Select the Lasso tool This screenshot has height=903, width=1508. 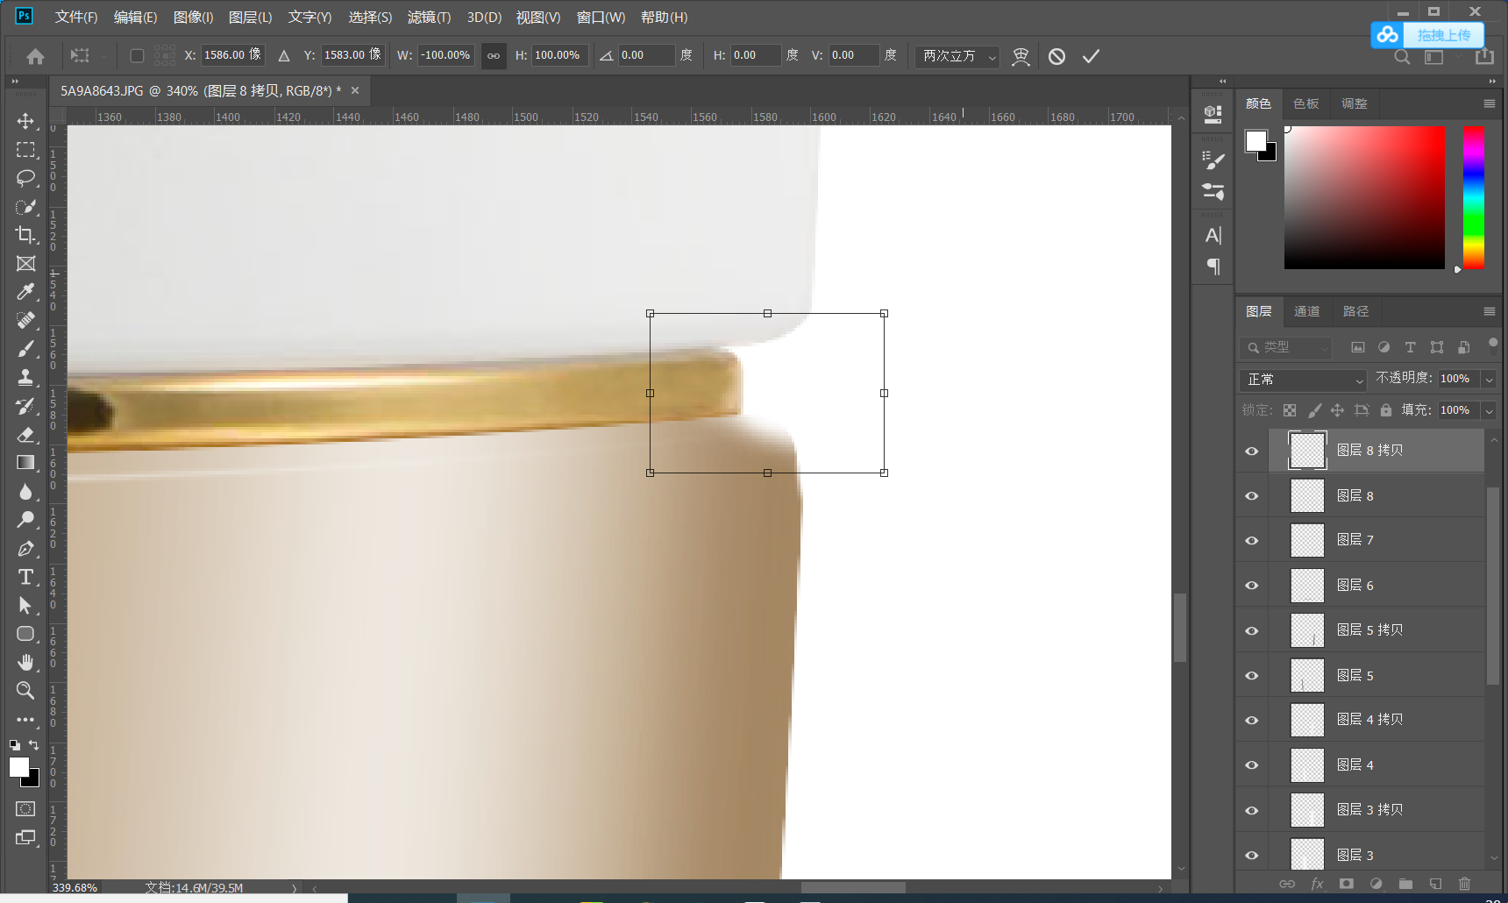(x=25, y=178)
